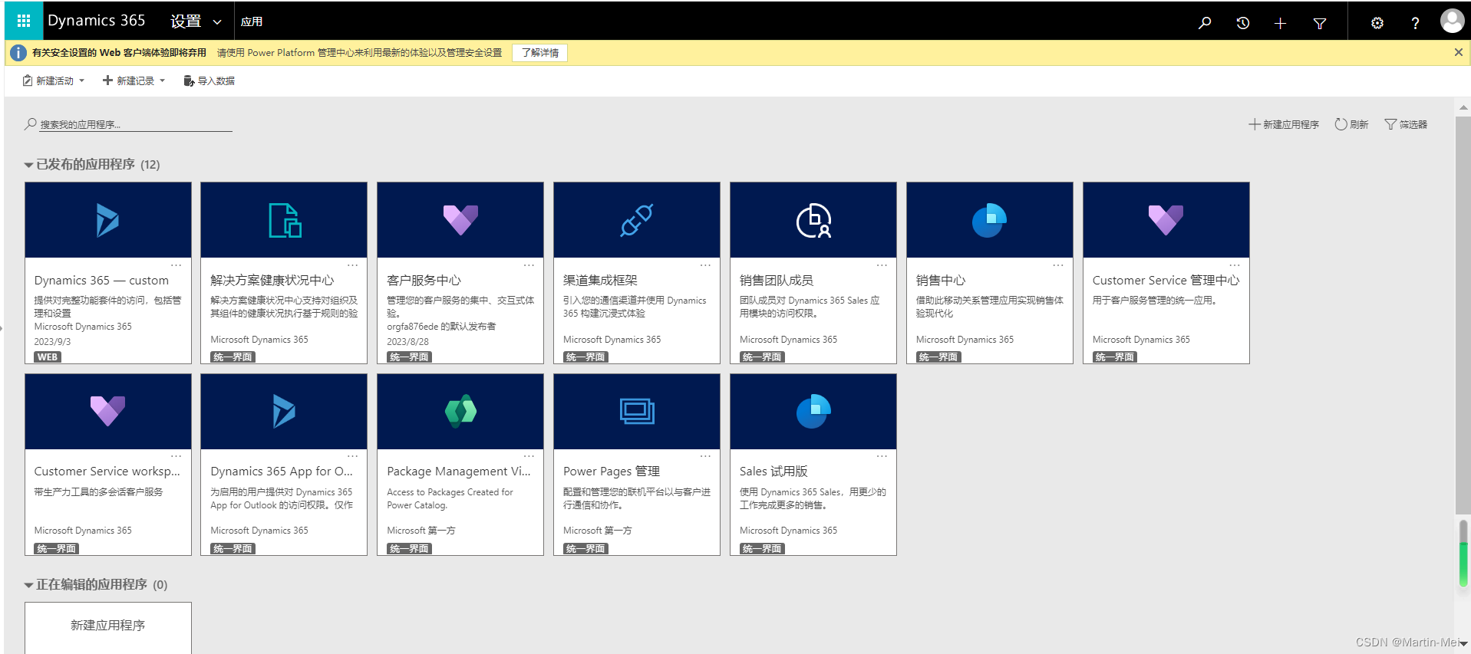Close the yellow notification banner
The width and height of the screenshot is (1471, 654).
tap(1458, 52)
